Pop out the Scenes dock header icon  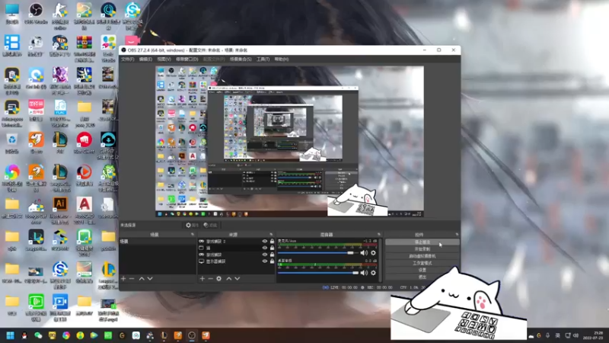[193, 235]
